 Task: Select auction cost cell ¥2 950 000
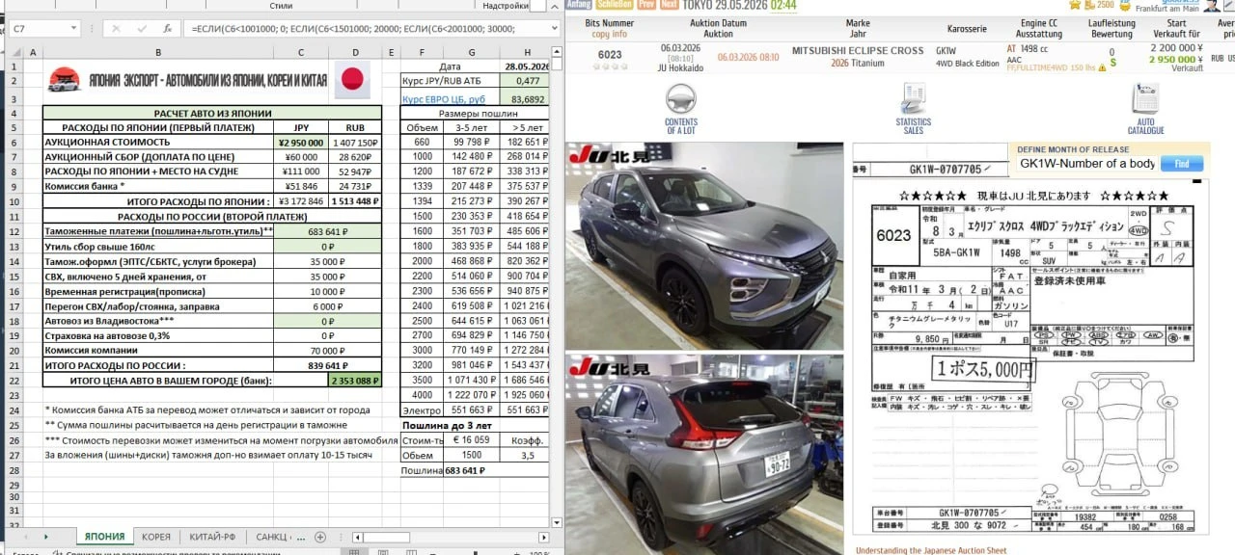[302, 142]
